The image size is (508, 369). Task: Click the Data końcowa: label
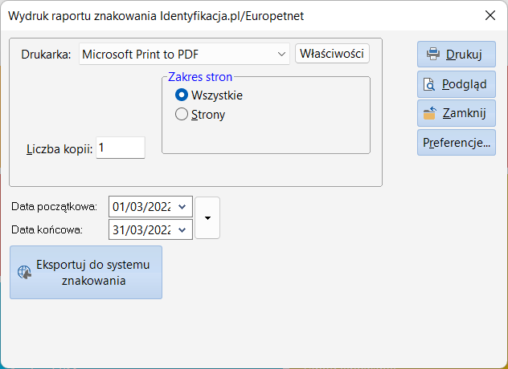[47, 230]
